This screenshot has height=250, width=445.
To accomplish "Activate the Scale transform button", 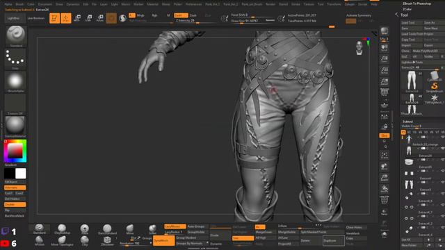I will [88, 18].
